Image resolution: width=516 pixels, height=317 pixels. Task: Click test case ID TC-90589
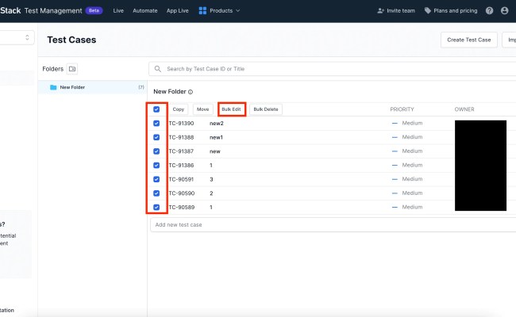coord(182,208)
